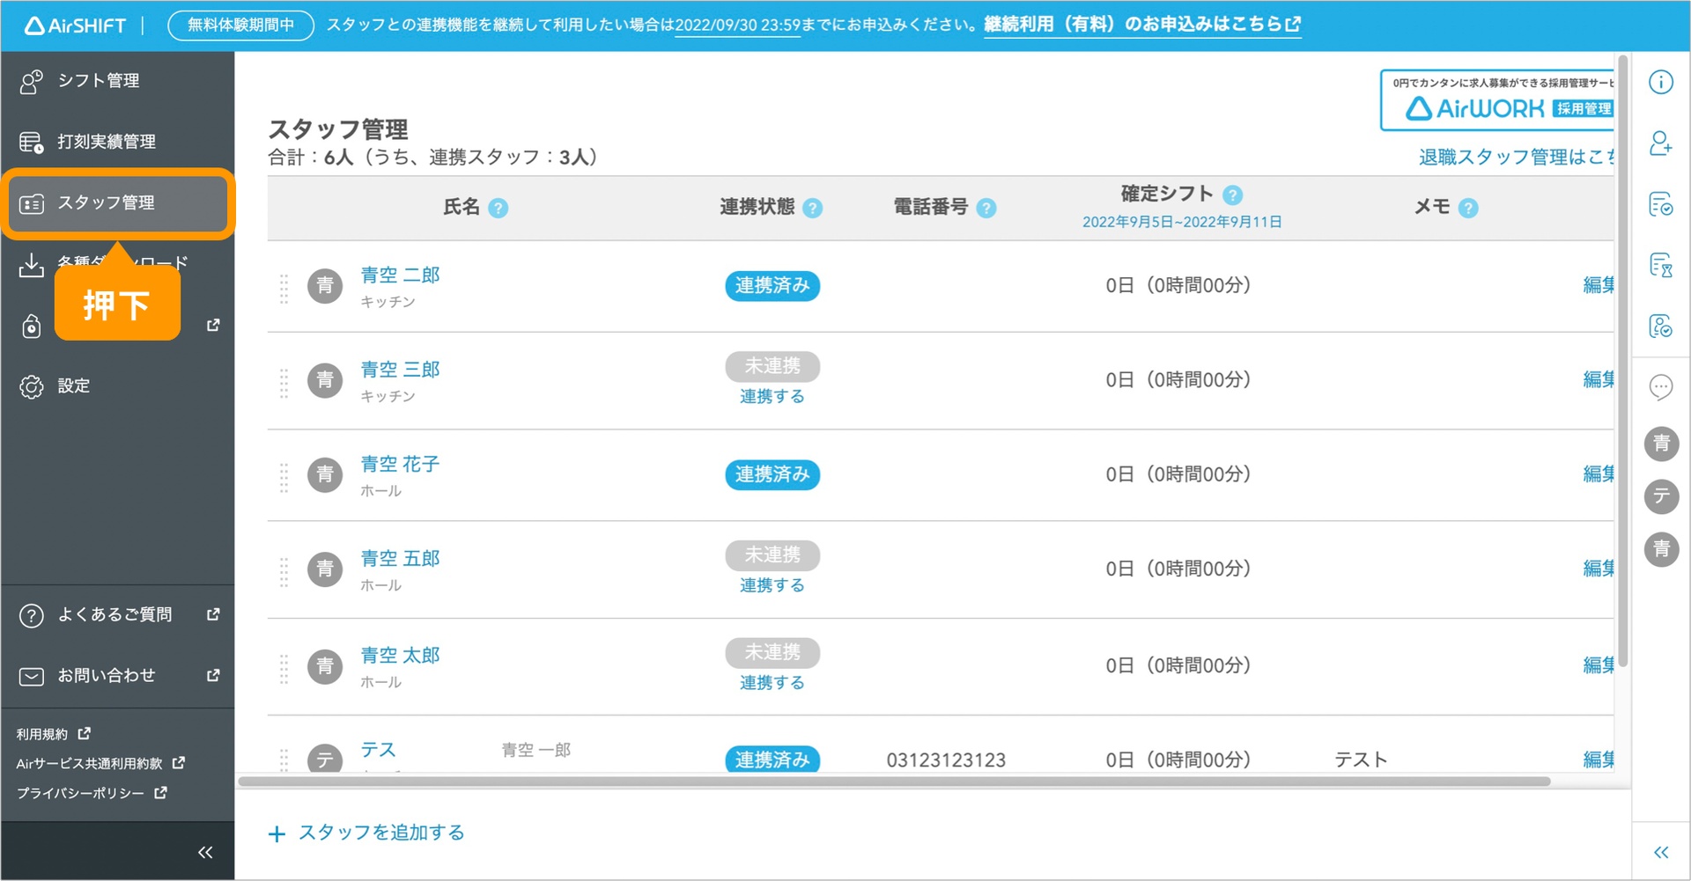The image size is (1691, 881).
Task: Click the info icon in right sidebar
Action: click(x=1660, y=82)
